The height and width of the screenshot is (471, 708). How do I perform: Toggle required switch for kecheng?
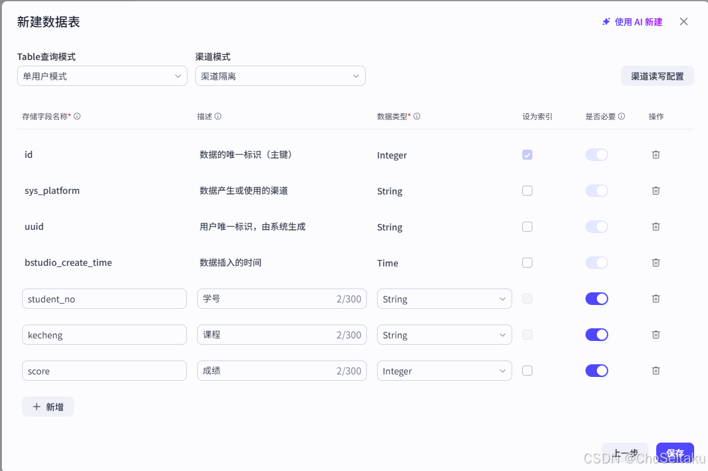point(597,335)
